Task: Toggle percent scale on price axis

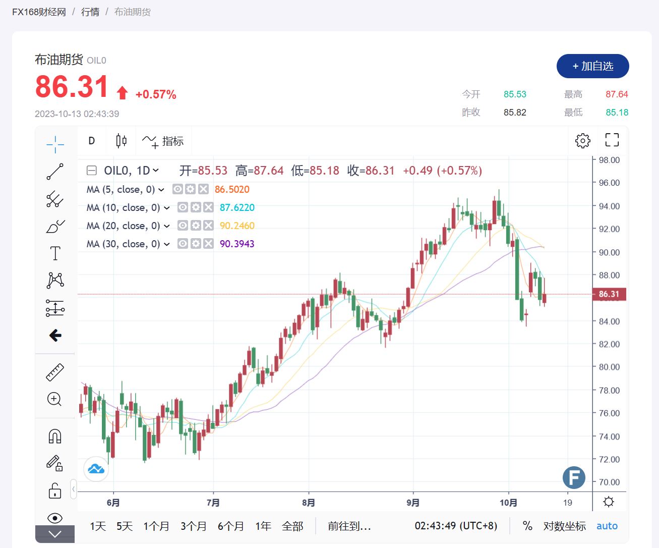Action: point(527,526)
